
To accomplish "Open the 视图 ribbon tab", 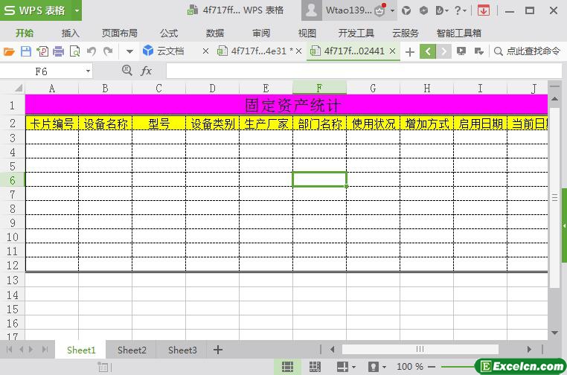I will 307,33.
